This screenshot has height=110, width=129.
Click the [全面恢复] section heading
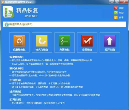click(15, 92)
